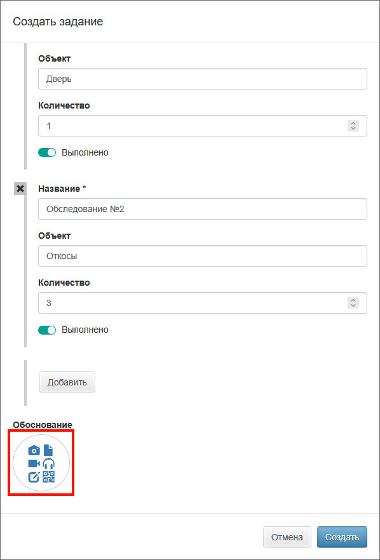The width and height of the screenshot is (380, 560).
Task: Click the Отмена button
Action: (287, 537)
